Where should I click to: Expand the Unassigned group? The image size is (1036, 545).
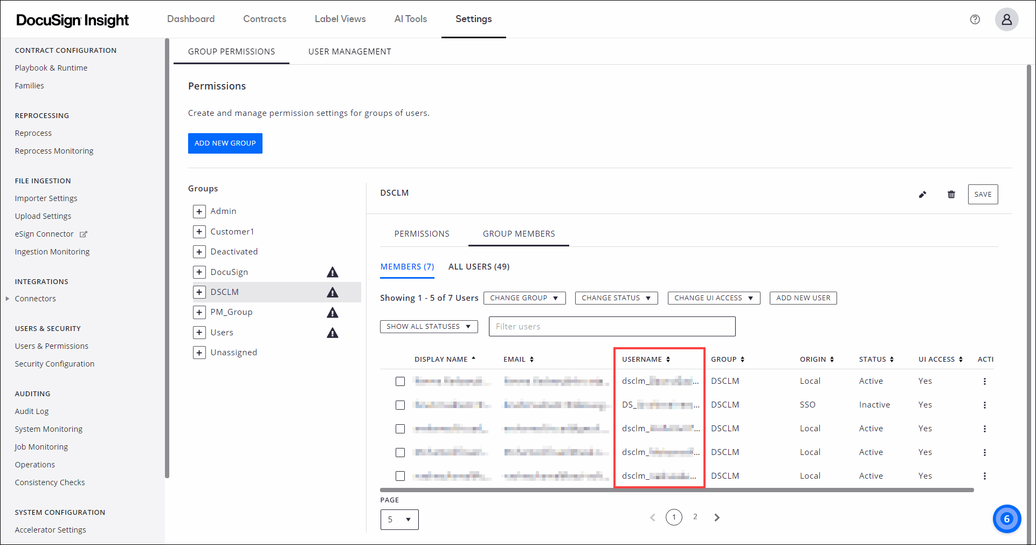pyautogui.click(x=199, y=353)
